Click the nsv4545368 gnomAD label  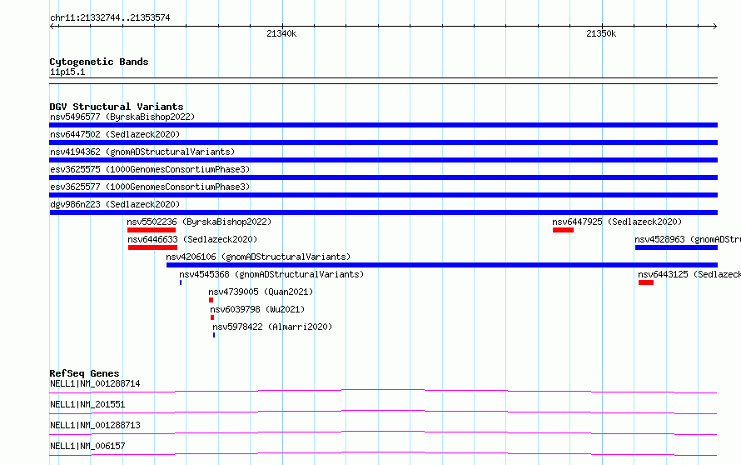coord(271,274)
